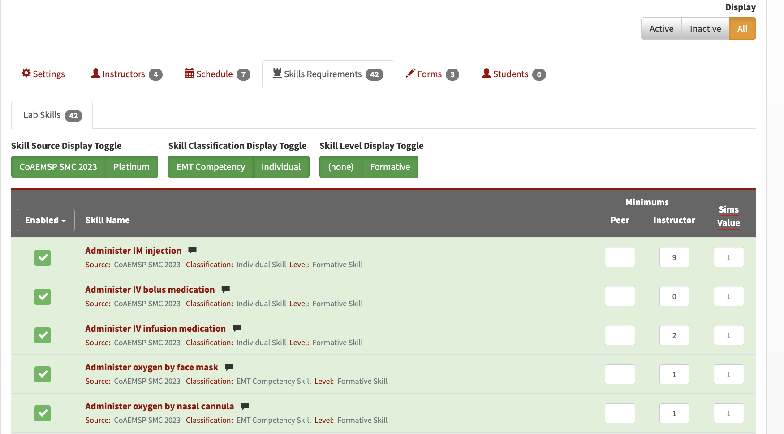Click the Skill Name column header
Screen dimensions: 784x434
pos(108,220)
